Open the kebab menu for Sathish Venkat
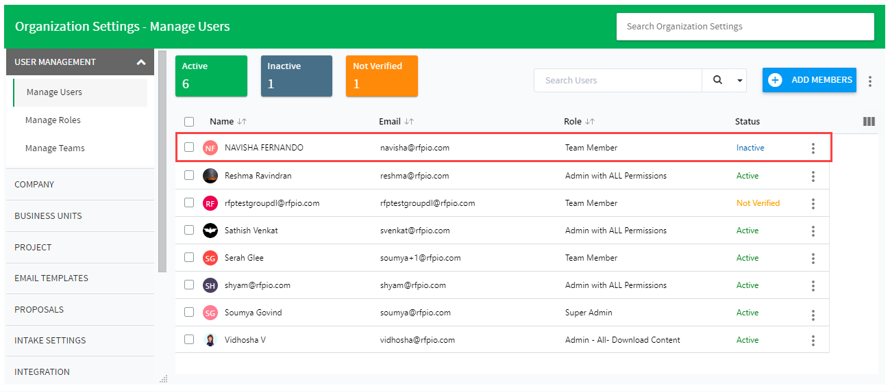Image resolution: width=890 pixels, height=392 pixels. [813, 231]
